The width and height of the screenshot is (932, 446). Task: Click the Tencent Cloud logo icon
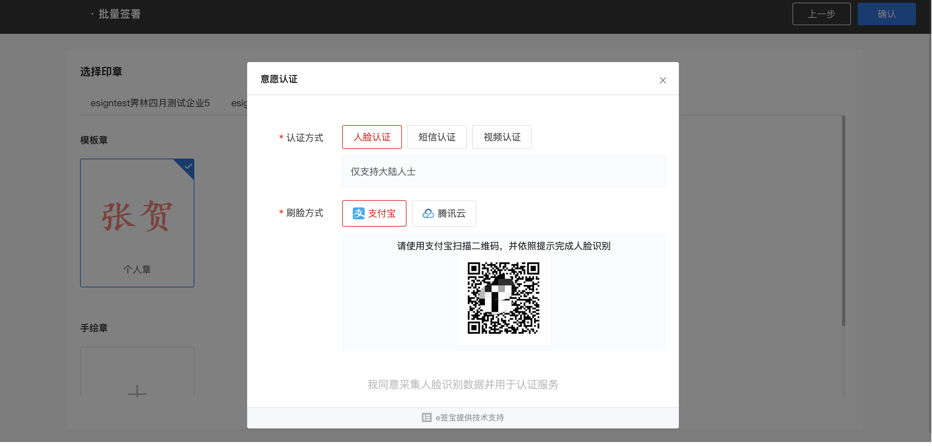(428, 213)
